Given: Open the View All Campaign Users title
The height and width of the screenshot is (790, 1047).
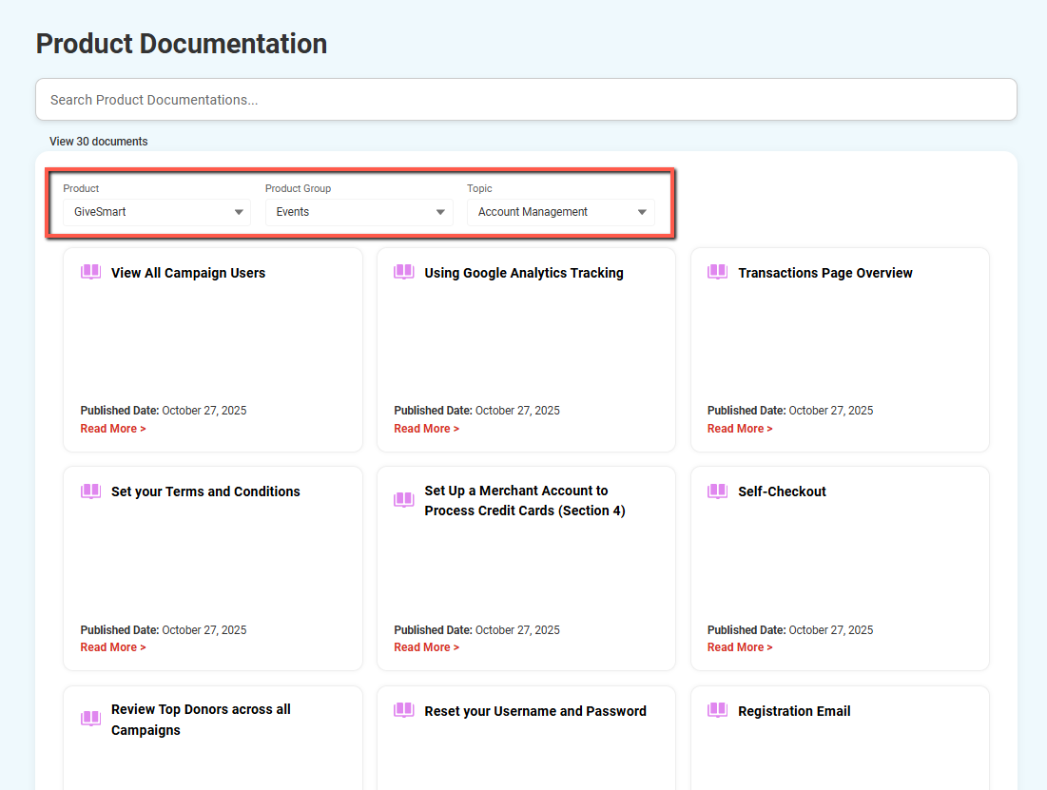Looking at the screenshot, I should (x=188, y=273).
